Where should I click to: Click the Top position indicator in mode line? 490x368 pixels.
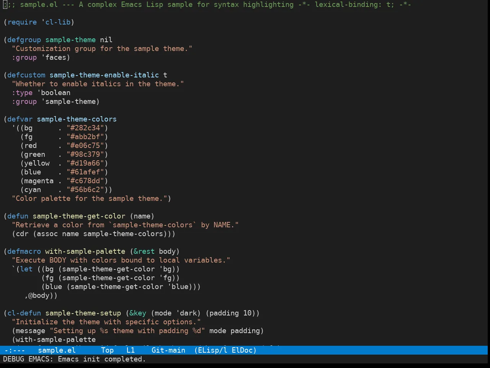pos(108,350)
